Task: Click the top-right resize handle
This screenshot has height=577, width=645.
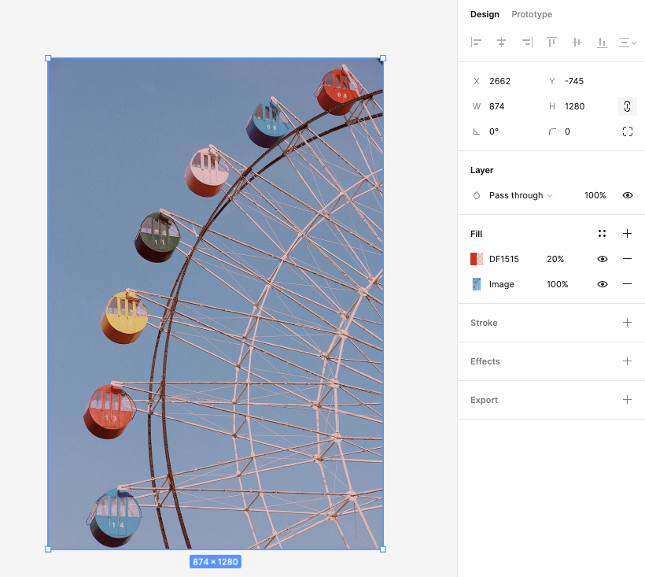Action: pos(383,58)
